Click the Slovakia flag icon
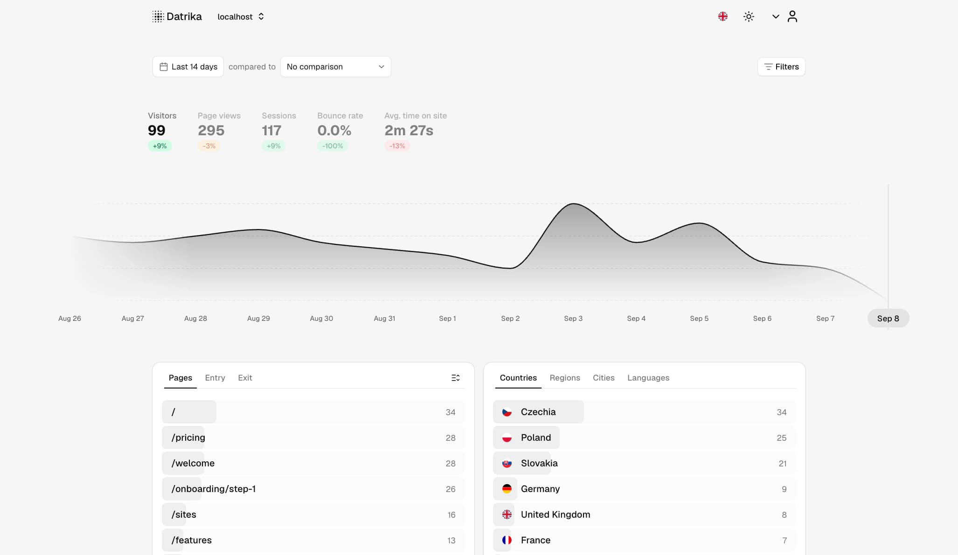This screenshot has height=555, width=958. tap(507, 463)
